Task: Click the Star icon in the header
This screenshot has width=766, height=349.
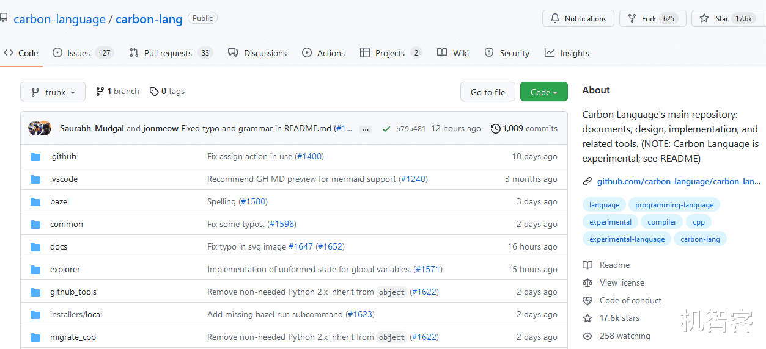Action: [x=704, y=19]
